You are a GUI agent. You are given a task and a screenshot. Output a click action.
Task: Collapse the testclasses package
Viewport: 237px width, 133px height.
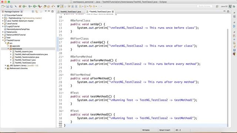click(8, 49)
